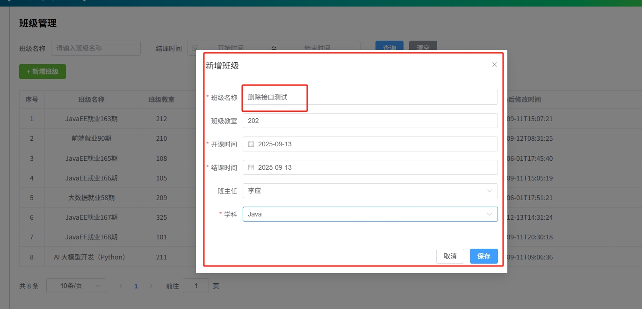Screen dimensions: 642x309
Task: Go to previous page with the left arrow
Action: [x=121, y=285]
